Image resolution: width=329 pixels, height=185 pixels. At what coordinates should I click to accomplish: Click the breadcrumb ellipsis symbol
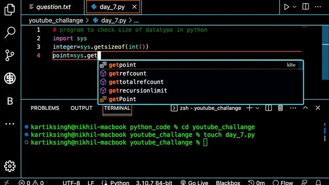(136, 21)
